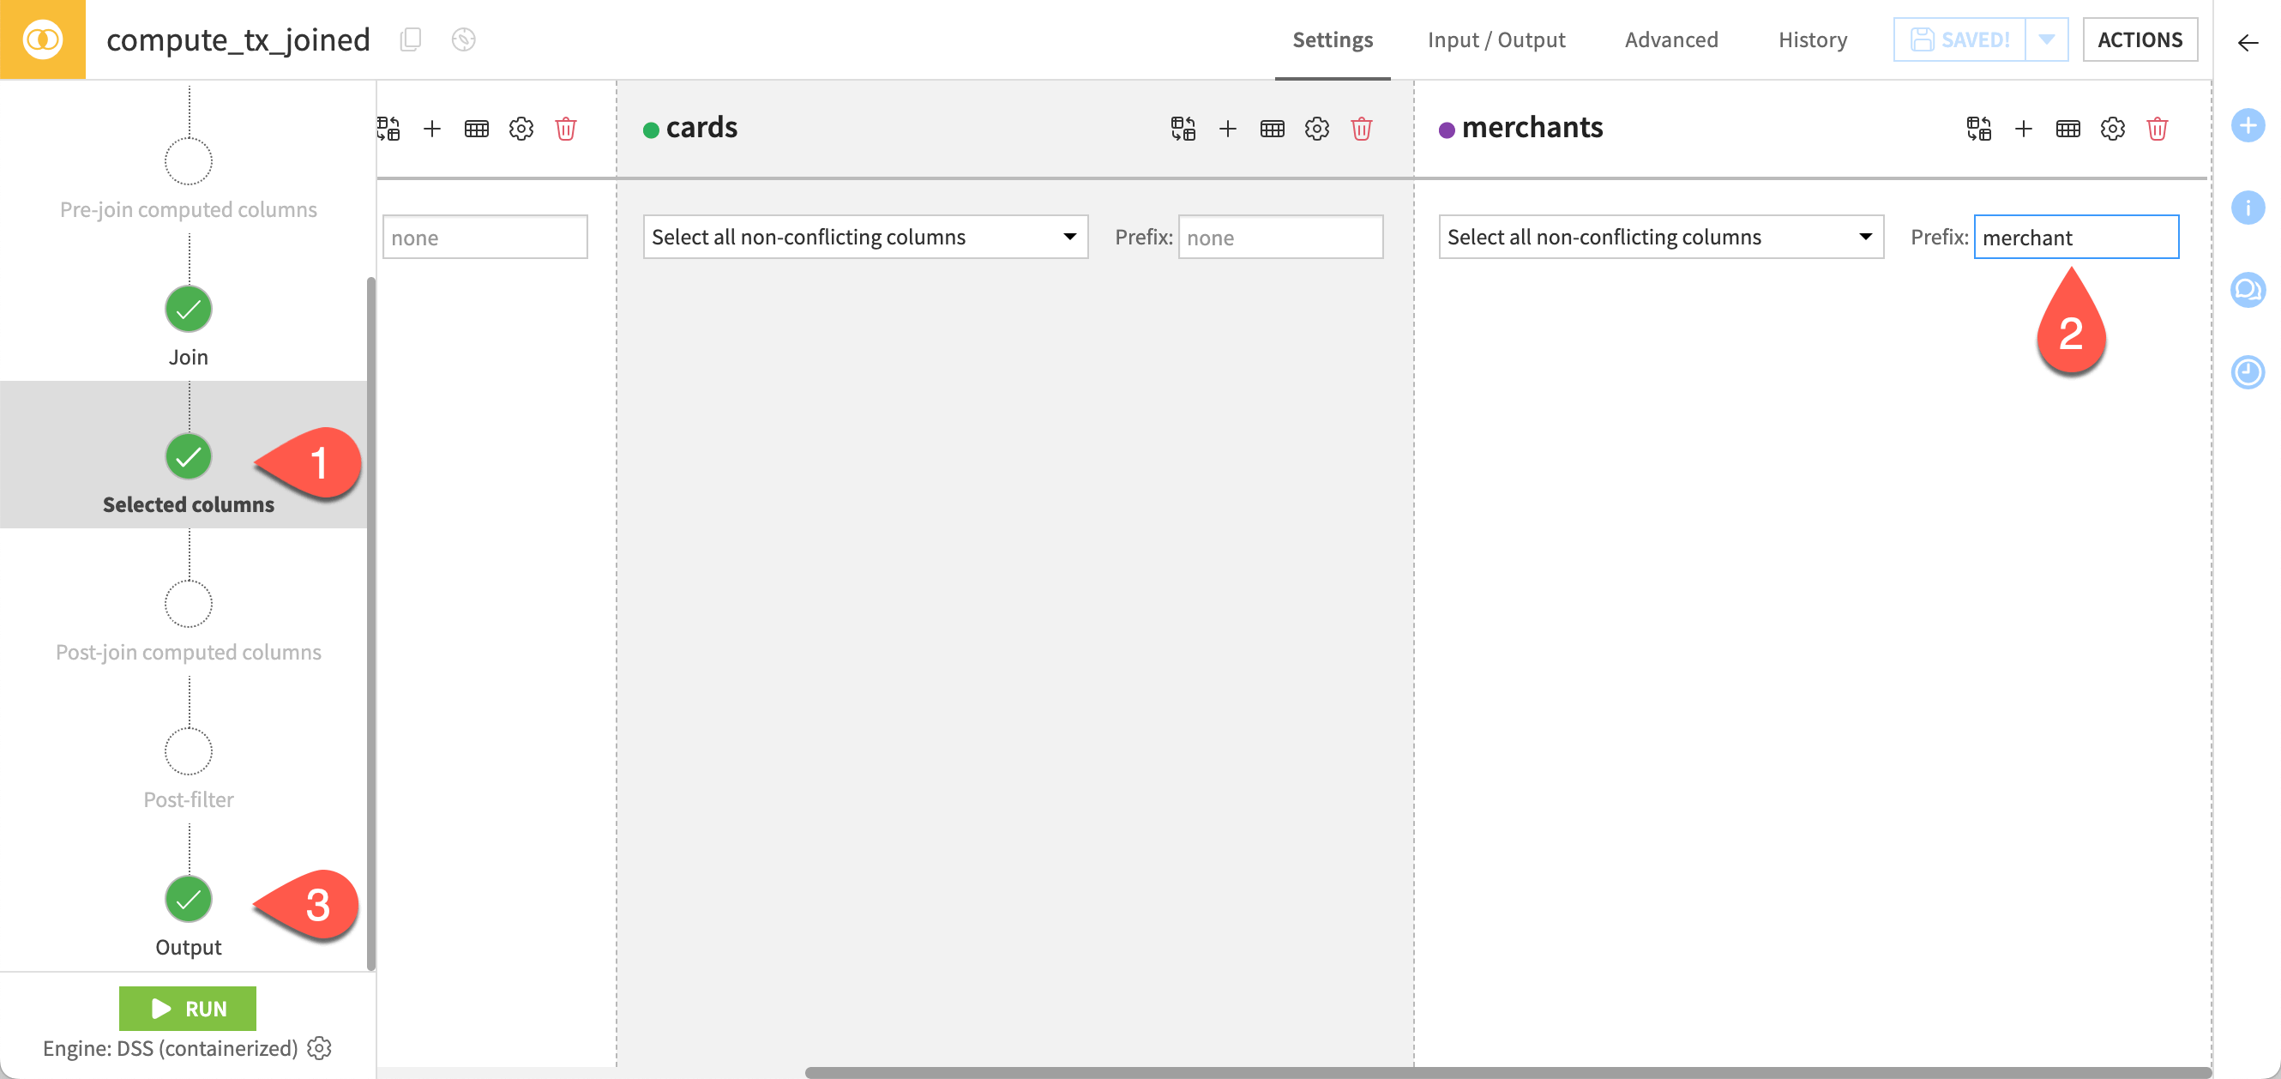
Task: Switch to the Input / Output tab
Action: 1496,39
